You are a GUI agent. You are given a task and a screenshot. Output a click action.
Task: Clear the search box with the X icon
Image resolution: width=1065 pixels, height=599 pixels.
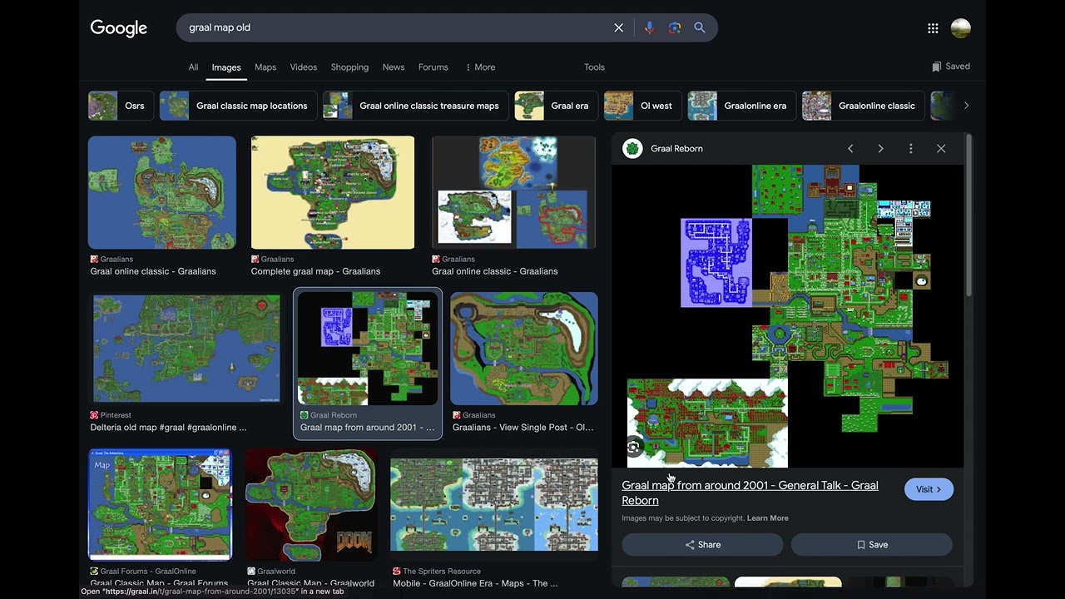point(618,27)
